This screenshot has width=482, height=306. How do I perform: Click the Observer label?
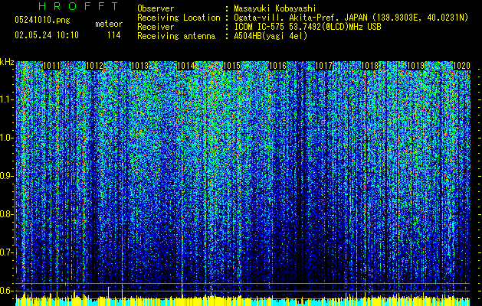(x=156, y=8)
